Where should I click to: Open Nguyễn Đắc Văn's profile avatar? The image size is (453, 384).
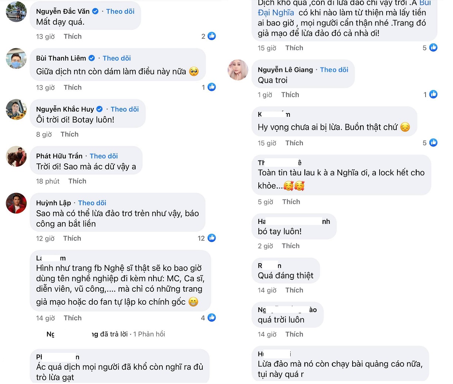tap(16, 11)
